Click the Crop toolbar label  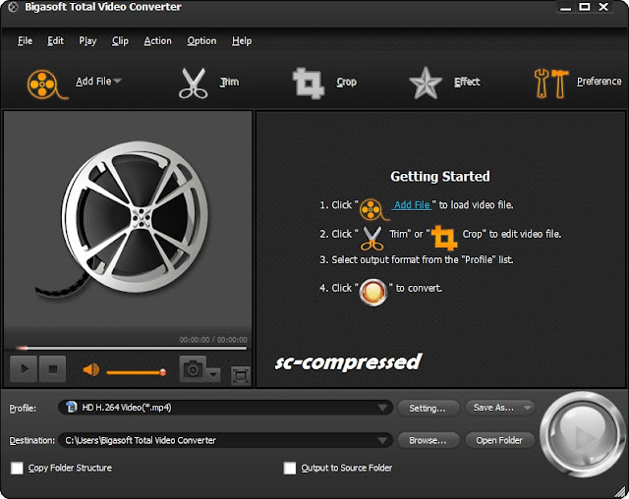coord(346,82)
